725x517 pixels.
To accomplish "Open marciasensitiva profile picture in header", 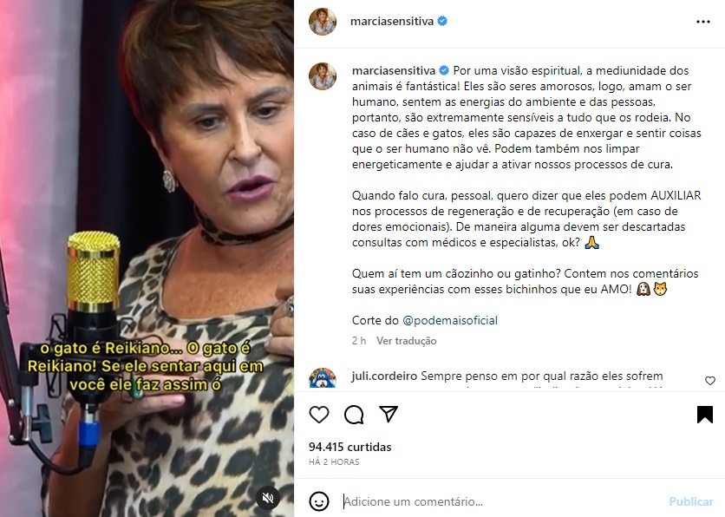I will click(323, 22).
